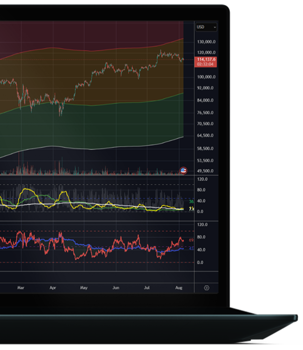Select the Jul label on time axis

147,287
